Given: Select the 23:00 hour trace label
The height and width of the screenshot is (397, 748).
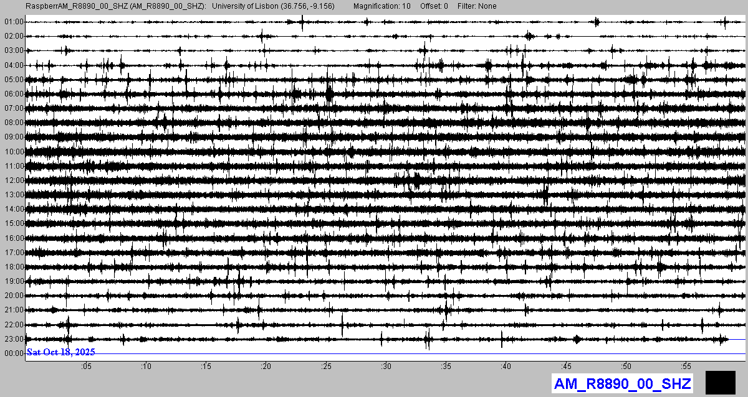Looking at the screenshot, I should [13, 339].
